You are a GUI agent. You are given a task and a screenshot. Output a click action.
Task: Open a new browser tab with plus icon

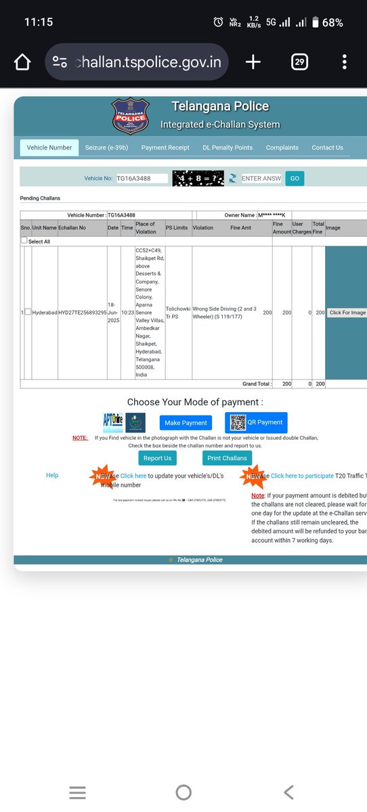pyautogui.click(x=253, y=63)
